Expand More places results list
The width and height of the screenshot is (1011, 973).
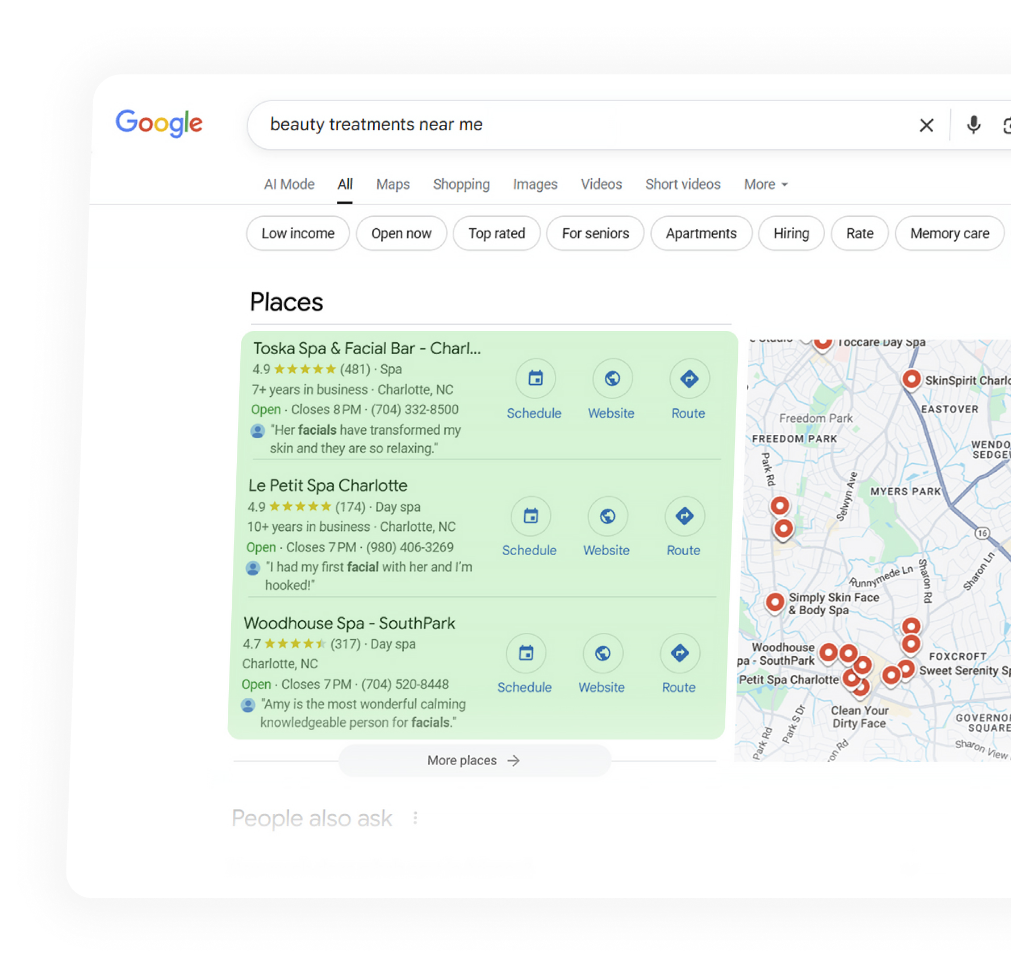pyautogui.click(x=474, y=761)
